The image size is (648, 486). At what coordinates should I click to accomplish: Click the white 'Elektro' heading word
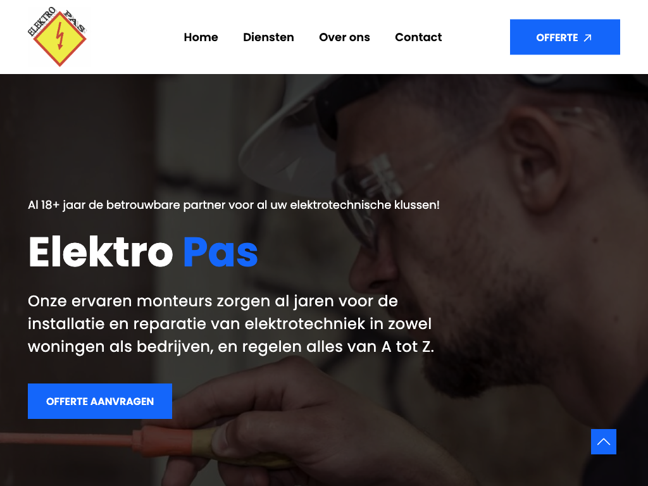[x=101, y=252]
